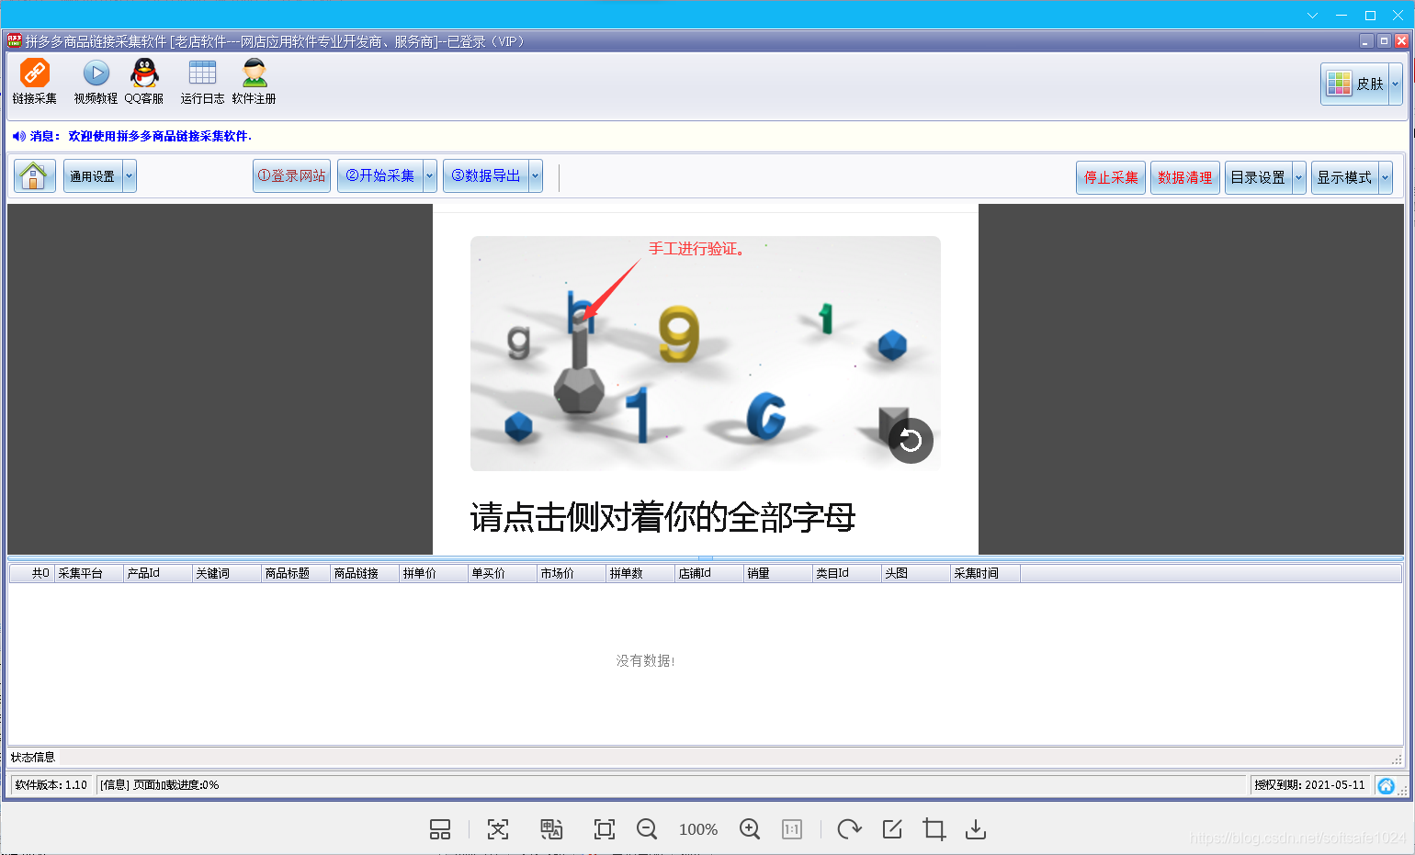Open the 链接采集 link collection tool
The height and width of the screenshot is (855, 1415).
[34, 81]
